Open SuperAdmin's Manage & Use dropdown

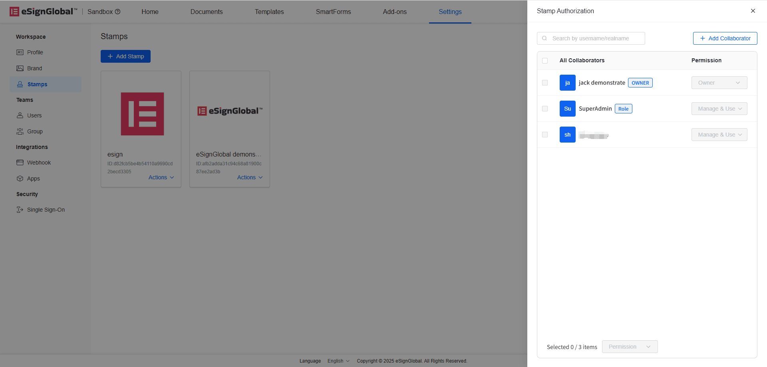click(719, 109)
